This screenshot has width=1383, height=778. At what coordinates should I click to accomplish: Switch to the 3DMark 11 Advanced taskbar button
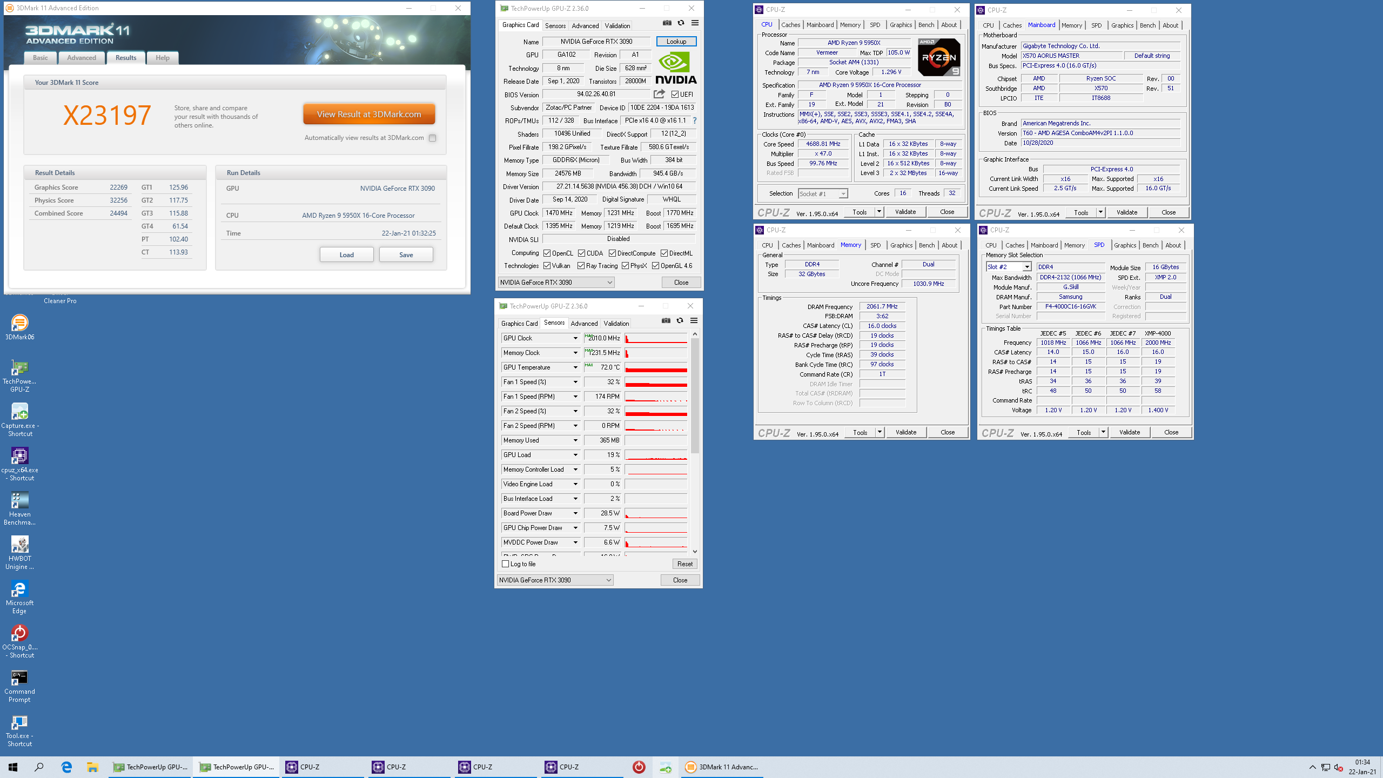pos(722,767)
